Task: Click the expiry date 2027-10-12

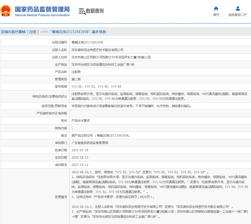Action: [80, 165]
